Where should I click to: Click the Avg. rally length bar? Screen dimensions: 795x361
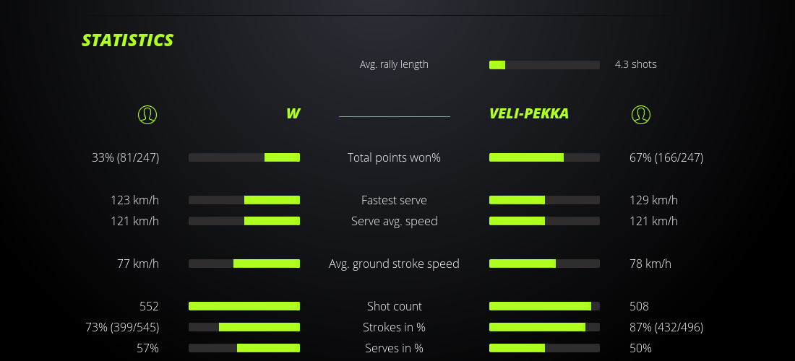544,65
